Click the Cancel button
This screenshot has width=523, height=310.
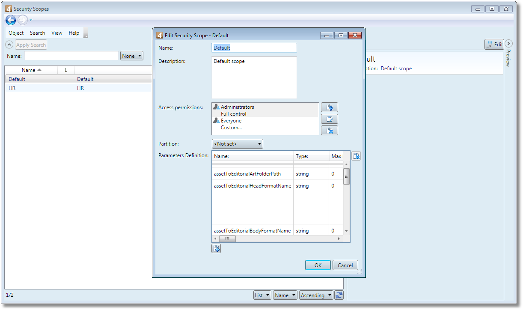345,265
